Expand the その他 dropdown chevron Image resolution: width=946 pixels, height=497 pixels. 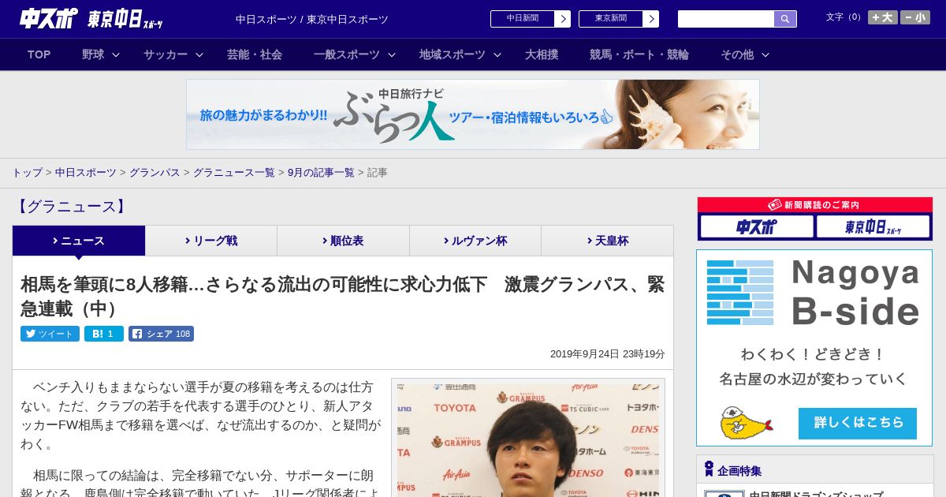coord(765,54)
